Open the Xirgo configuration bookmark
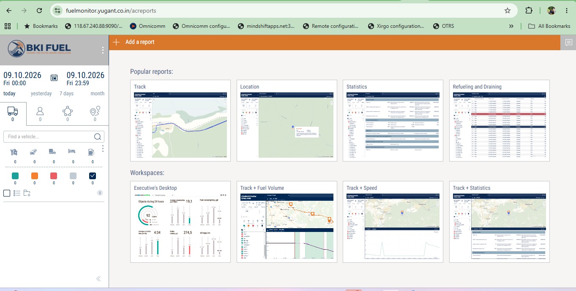The height and width of the screenshot is (291, 576). 396,26
